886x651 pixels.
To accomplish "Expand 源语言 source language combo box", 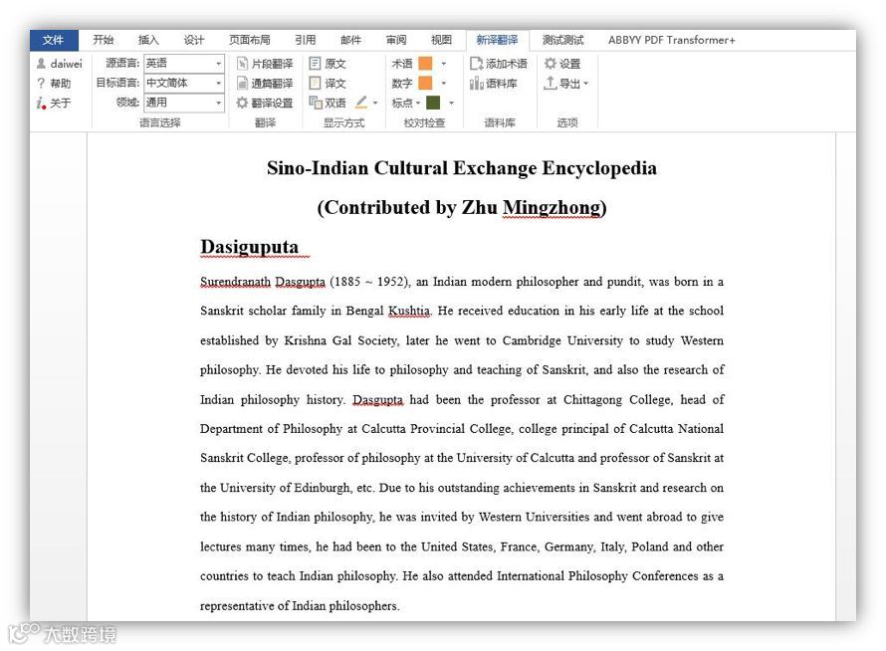I will 184,64.
